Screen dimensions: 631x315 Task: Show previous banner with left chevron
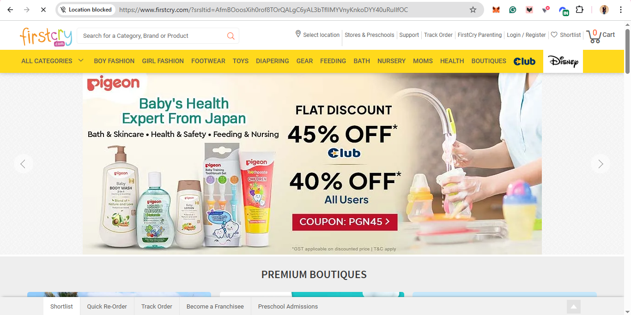click(x=23, y=164)
